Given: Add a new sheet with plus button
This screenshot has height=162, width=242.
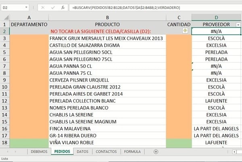Looking at the screenshot, I should [x=156, y=152].
